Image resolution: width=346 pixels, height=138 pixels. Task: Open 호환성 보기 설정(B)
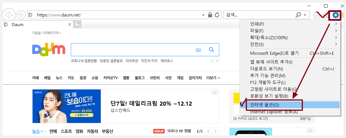[290, 96]
